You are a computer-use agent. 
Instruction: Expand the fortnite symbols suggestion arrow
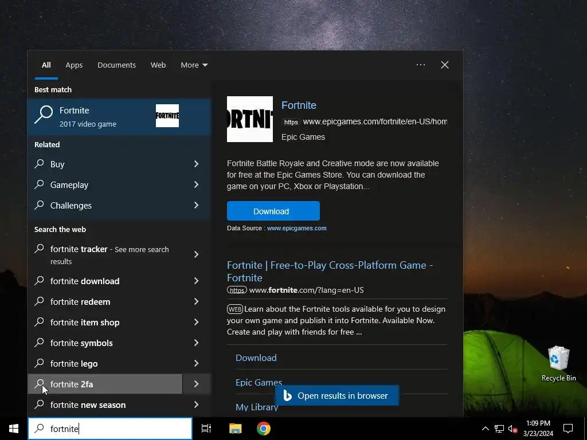click(x=196, y=343)
